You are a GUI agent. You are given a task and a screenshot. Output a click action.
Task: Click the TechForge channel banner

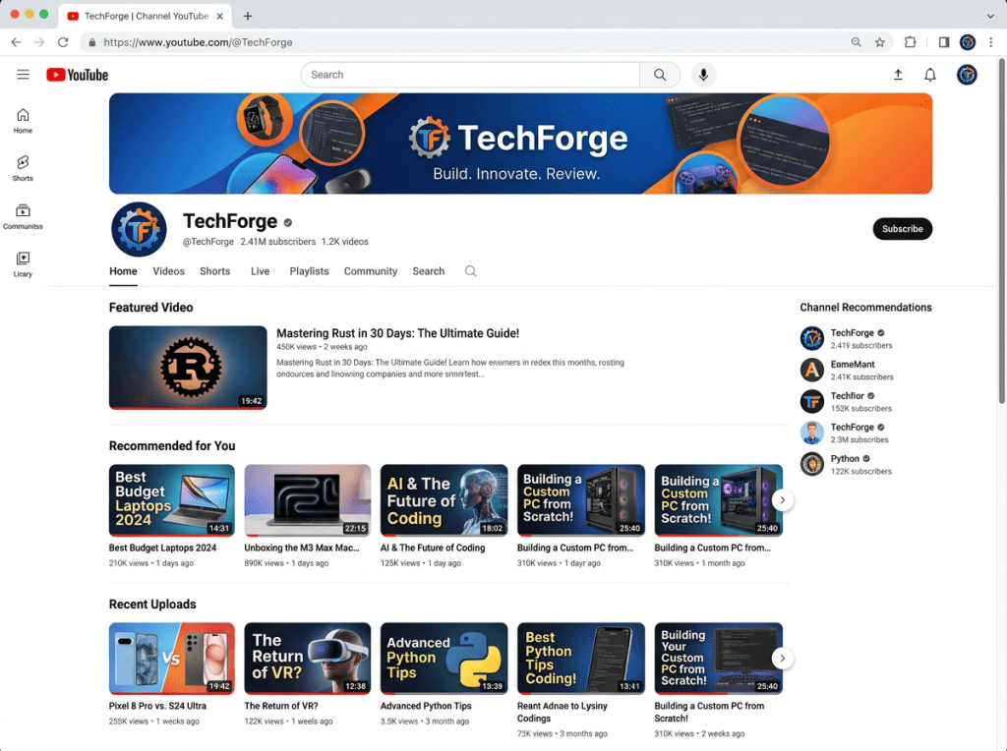tap(521, 144)
